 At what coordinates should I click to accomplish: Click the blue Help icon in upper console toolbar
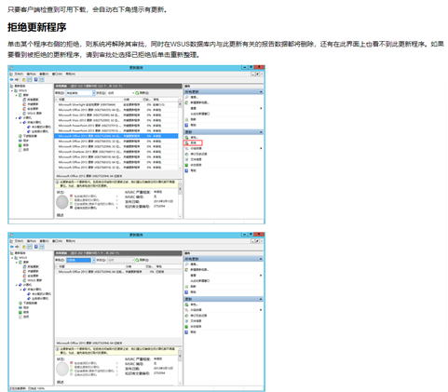click(36, 80)
